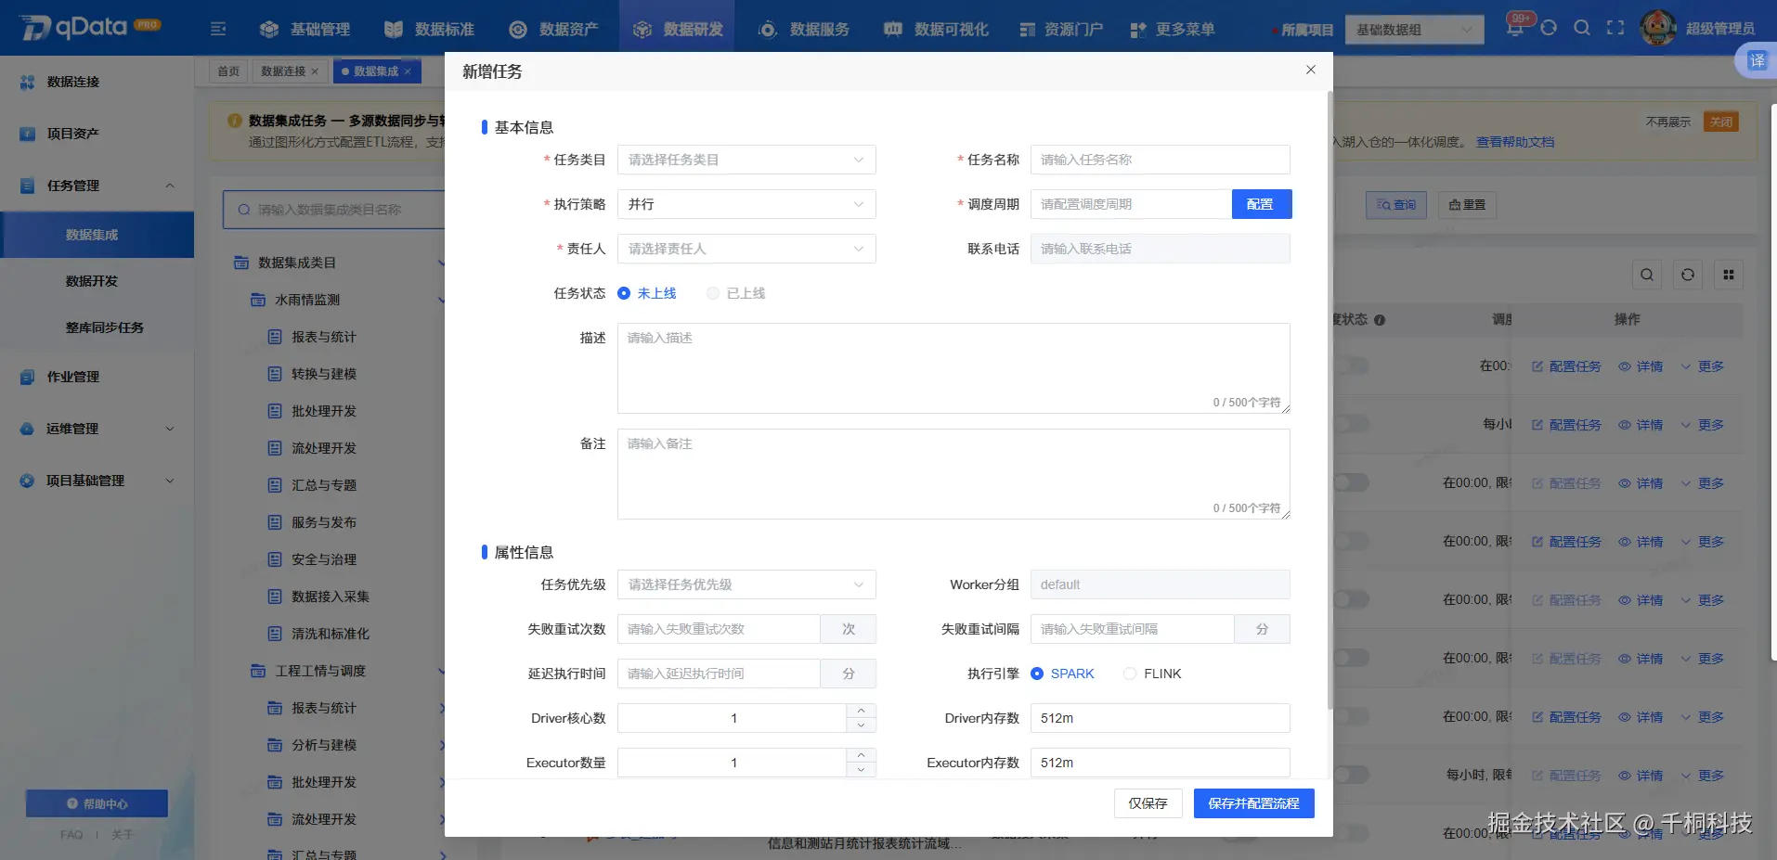The width and height of the screenshot is (1777, 860).
Task: Open the global search magnifier icon
Action: point(1582,28)
